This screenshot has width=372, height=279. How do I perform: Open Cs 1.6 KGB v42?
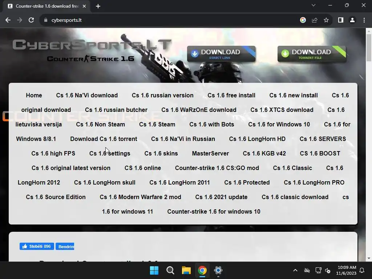coord(264,154)
